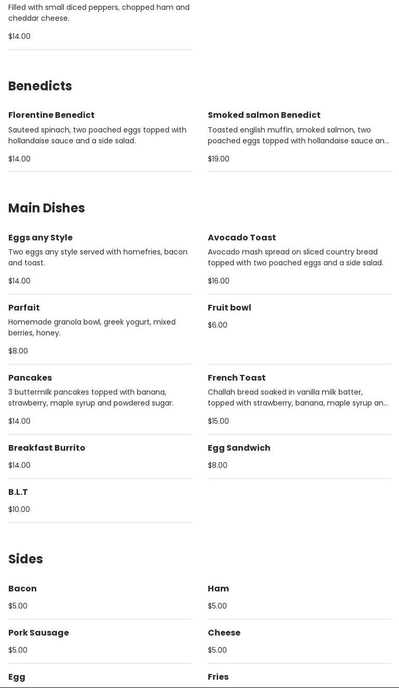399x688 pixels.
Task: Add the Bacon side
Action: (22, 589)
